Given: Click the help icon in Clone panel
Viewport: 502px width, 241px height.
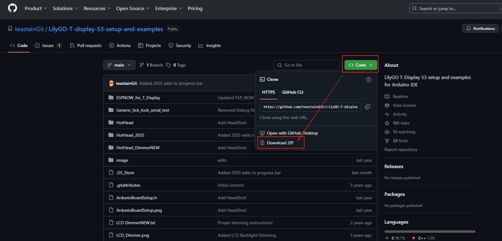Looking at the screenshot, I should [x=369, y=80].
